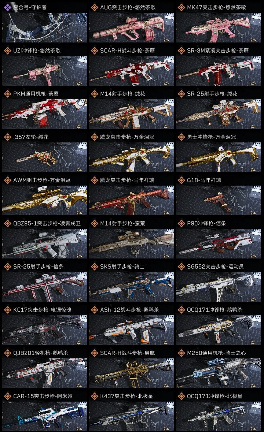The height and width of the screenshot is (432, 264).
Task: Click the M250通用机枪-骑士之心 title label
Action: click(216, 353)
